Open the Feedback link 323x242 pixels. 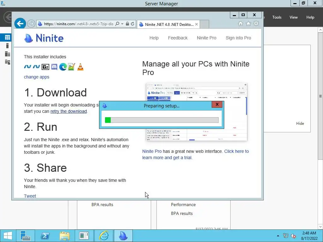pos(178,38)
